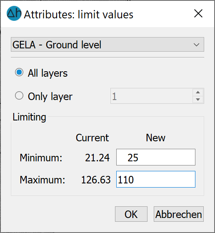Image resolution: width=215 pixels, height=233 pixels.
Task: Click the chevron arrow of attribute combo box
Action: pos(196,45)
